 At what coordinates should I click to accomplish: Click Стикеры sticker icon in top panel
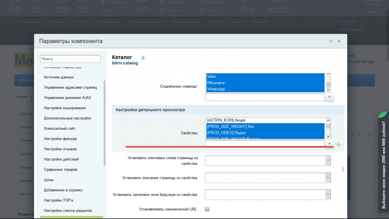click(202, 10)
